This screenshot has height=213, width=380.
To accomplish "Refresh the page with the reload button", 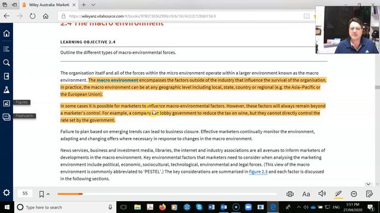I will coord(33,16).
